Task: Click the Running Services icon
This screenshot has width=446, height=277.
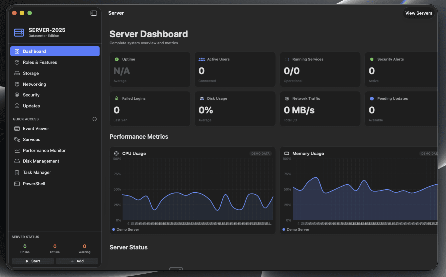Action: (x=287, y=59)
